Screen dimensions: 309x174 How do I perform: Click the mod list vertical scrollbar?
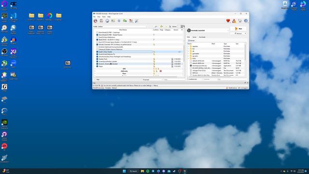[184, 53]
